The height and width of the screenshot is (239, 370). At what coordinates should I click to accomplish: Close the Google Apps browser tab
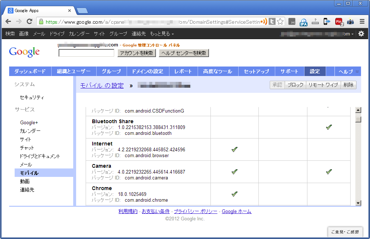70,11
